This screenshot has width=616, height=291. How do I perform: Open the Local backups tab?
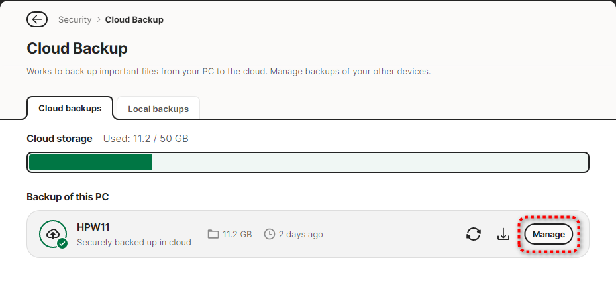[158, 109]
